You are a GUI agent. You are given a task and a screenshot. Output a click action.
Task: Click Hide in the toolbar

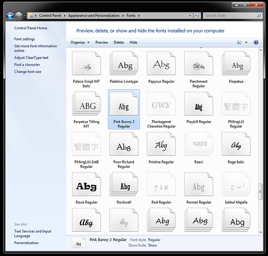pos(133,42)
